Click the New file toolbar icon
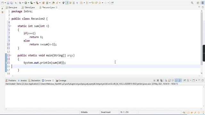The height and width of the screenshot is (115, 205). point(3,3)
